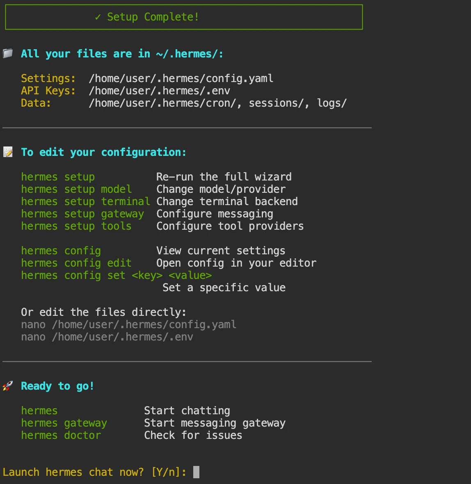Click the 'Ready to go!' heading

tap(57, 386)
